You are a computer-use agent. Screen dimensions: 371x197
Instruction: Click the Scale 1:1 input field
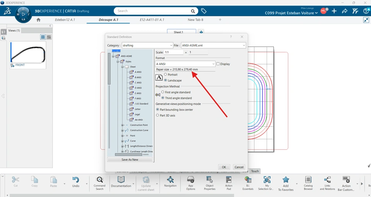[x=174, y=52]
